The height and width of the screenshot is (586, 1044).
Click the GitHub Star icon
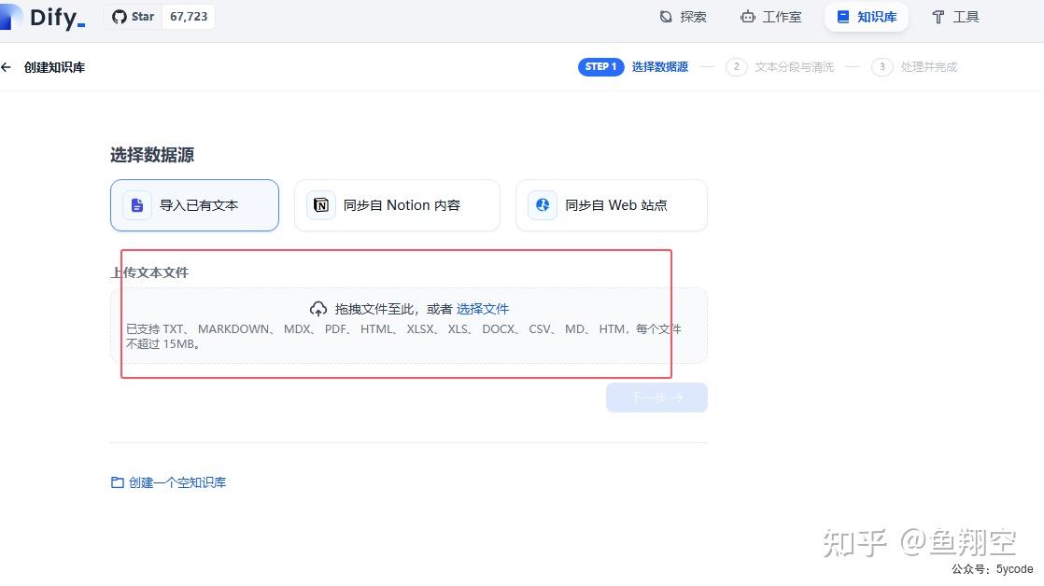117,16
